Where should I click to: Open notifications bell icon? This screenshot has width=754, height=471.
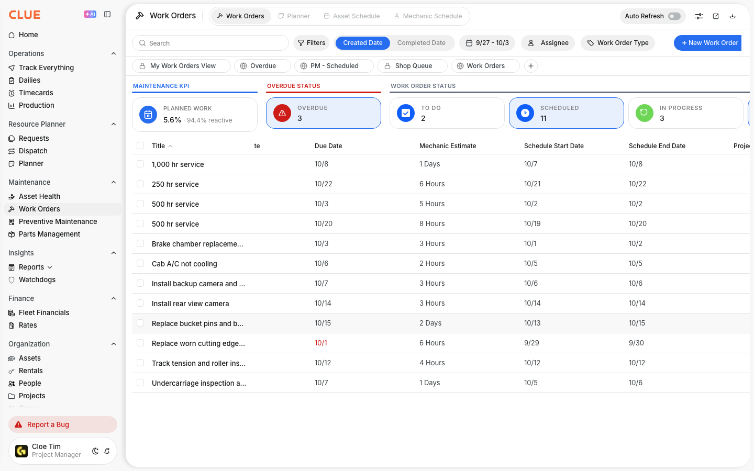pos(107,451)
